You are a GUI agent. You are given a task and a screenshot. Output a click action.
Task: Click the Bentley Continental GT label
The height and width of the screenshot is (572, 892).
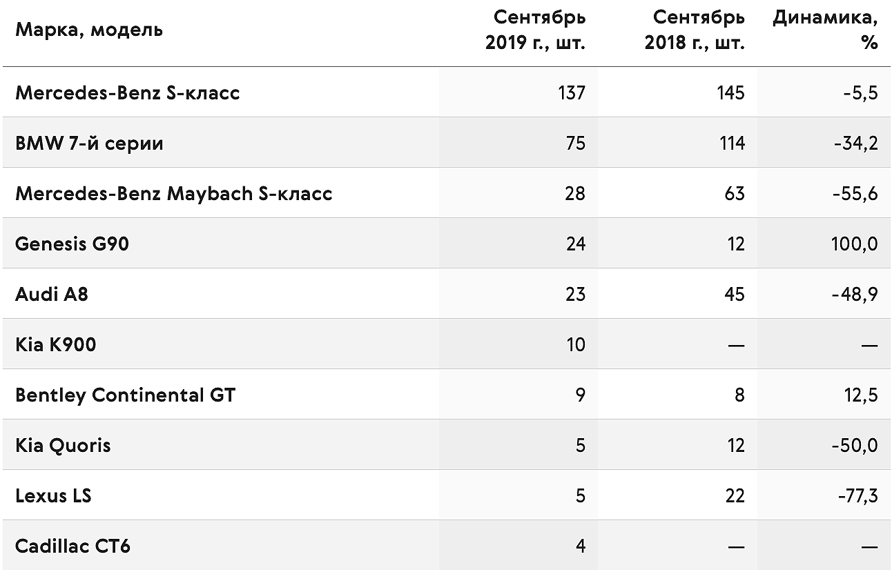coord(125,395)
